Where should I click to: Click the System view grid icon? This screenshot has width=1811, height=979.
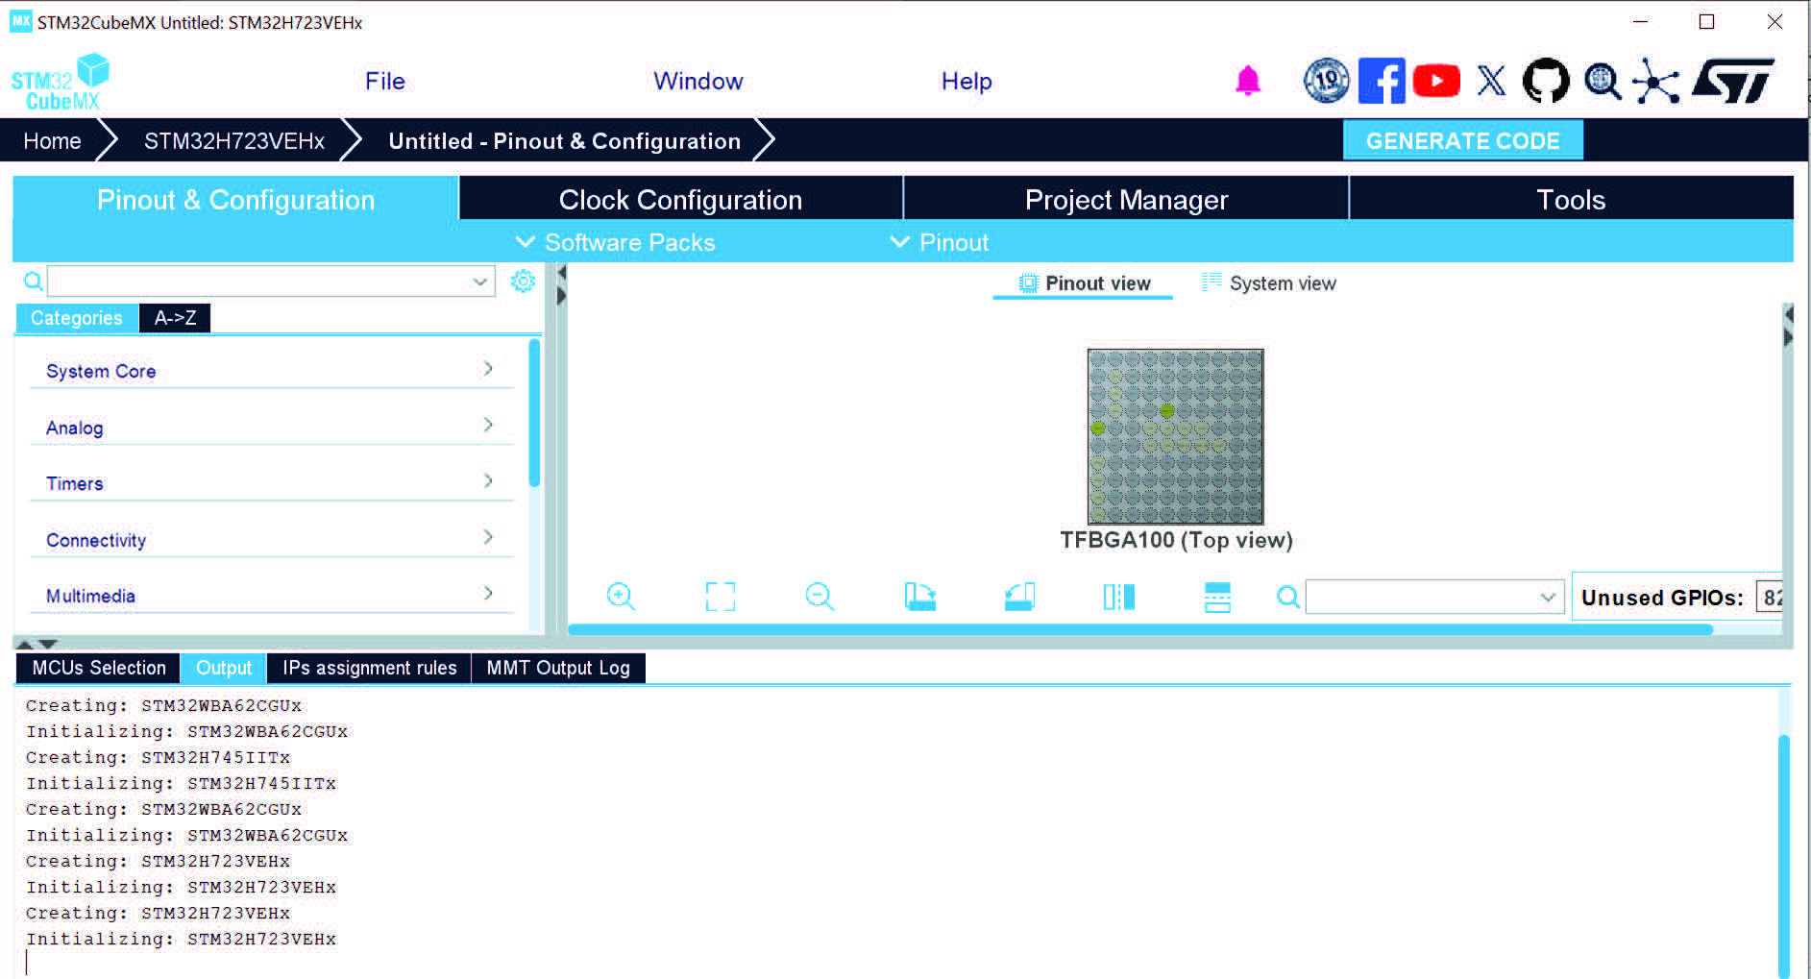tap(1212, 281)
